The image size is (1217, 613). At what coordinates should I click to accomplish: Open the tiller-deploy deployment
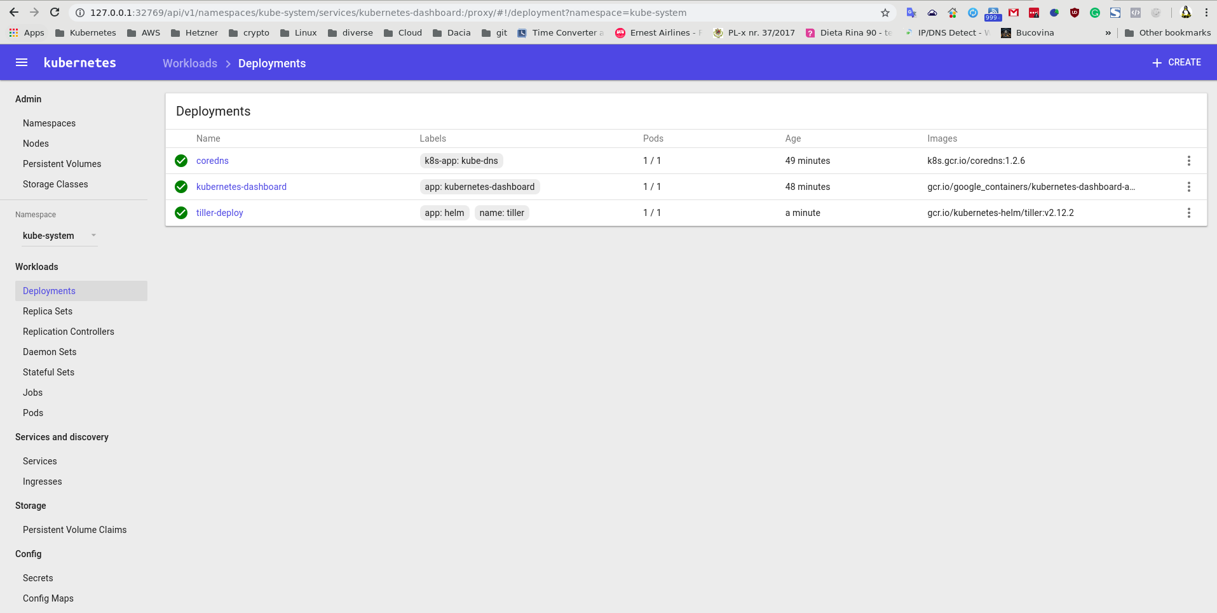click(220, 213)
